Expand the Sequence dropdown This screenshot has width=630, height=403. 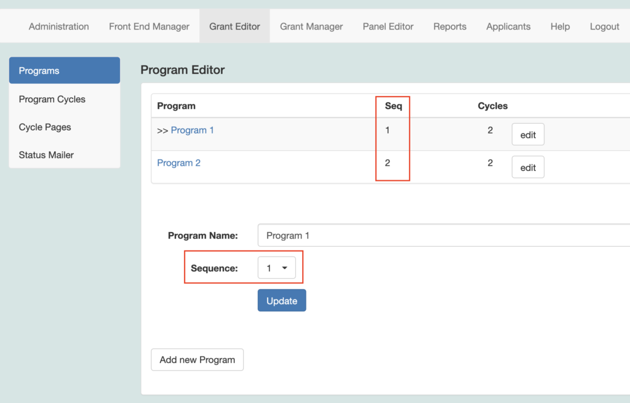(276, 268)
